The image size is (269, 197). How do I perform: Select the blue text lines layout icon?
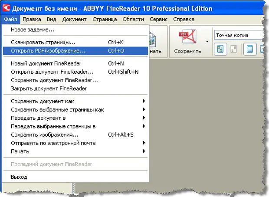coord(250,49)
